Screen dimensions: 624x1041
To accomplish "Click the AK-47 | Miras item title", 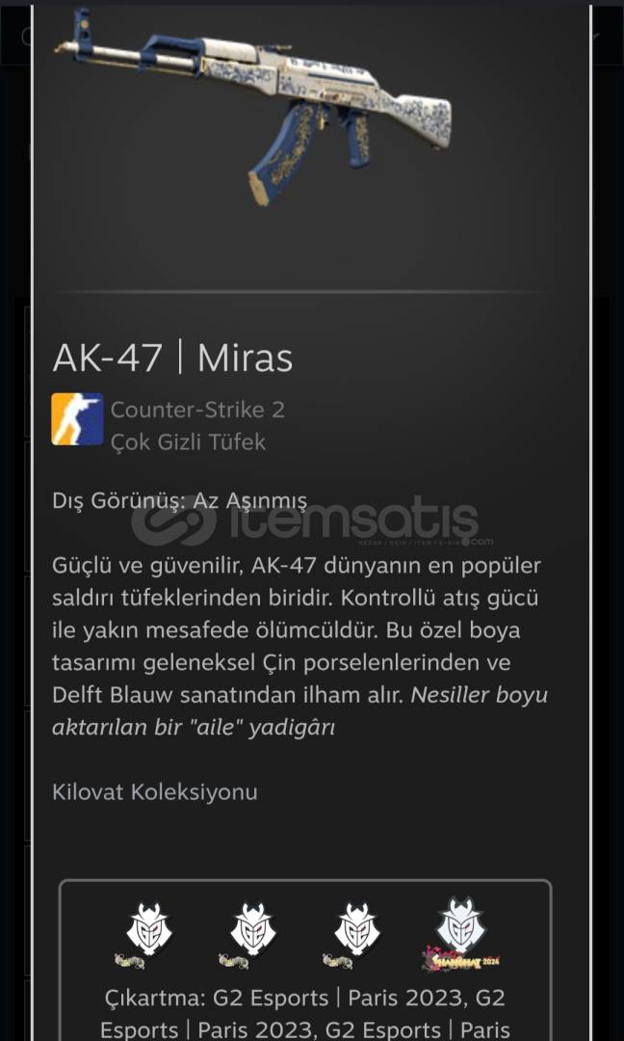I will pos(172,358).
